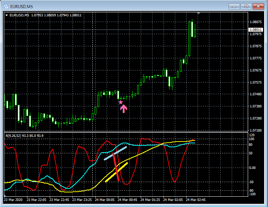The height and width of the screenshot is (207, 268).
Task: Click the 24 Mar 00:05 time label
Action: [104, 200]
